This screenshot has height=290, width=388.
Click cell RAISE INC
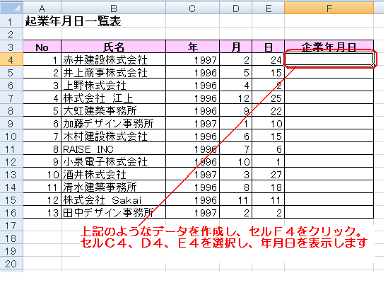click(113, 149)
